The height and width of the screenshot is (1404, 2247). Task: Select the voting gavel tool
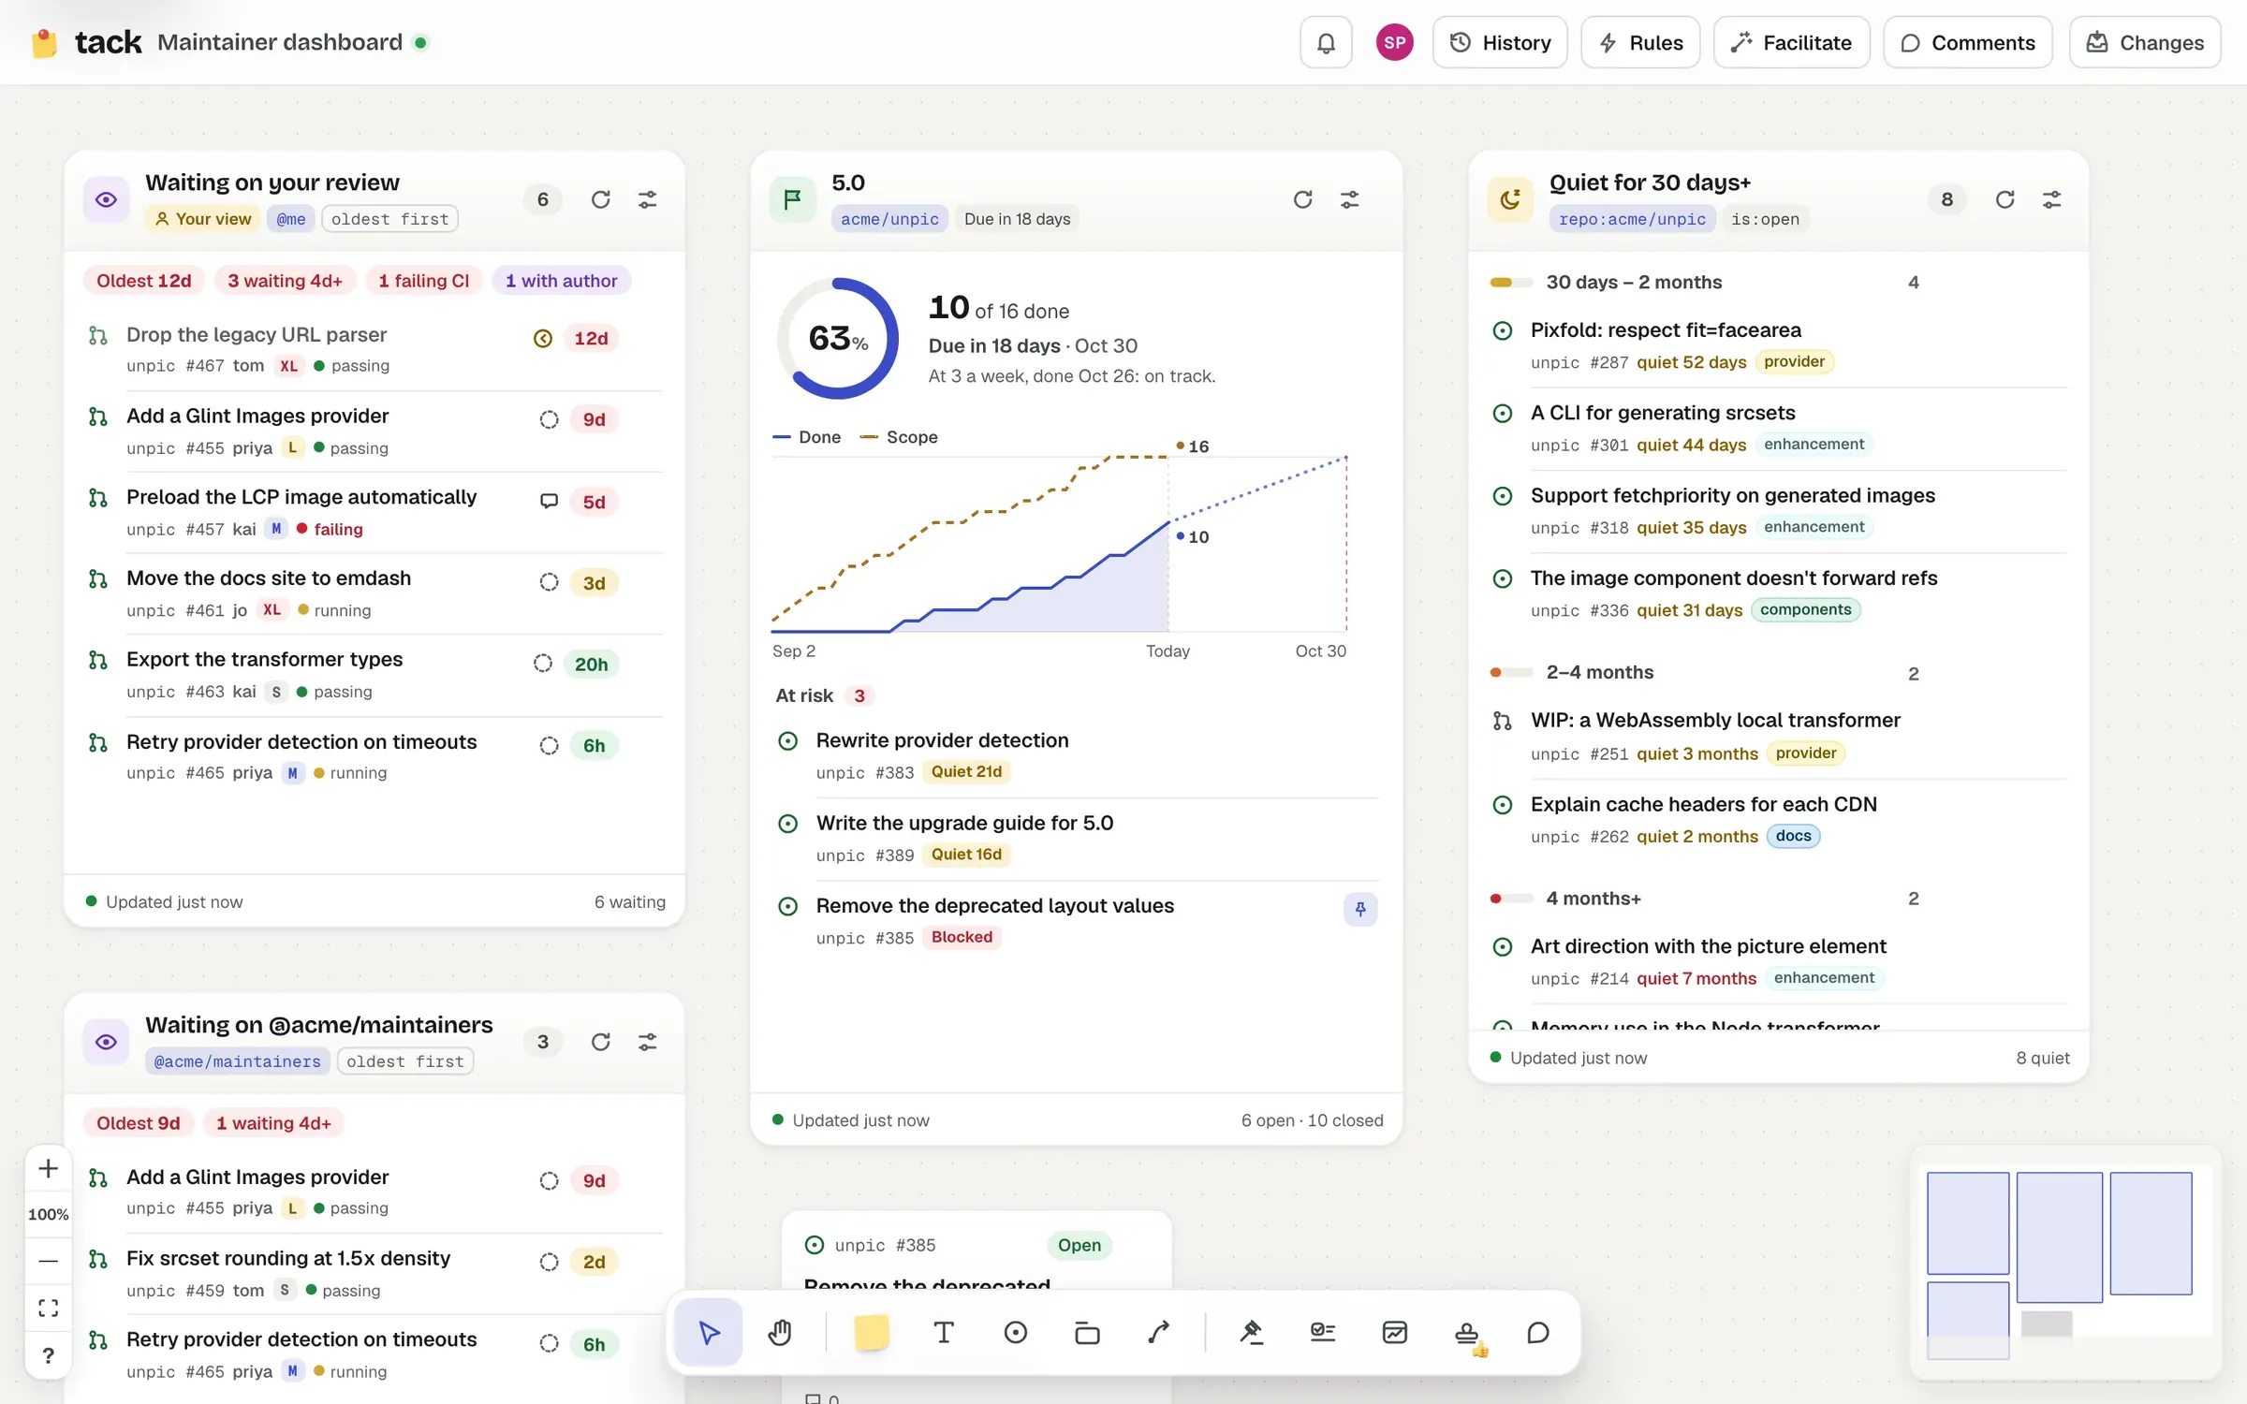[x=1251, y=1332]
